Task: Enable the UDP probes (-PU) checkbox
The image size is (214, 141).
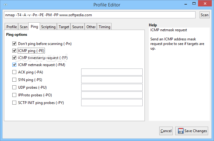Action: click(14, 87)
